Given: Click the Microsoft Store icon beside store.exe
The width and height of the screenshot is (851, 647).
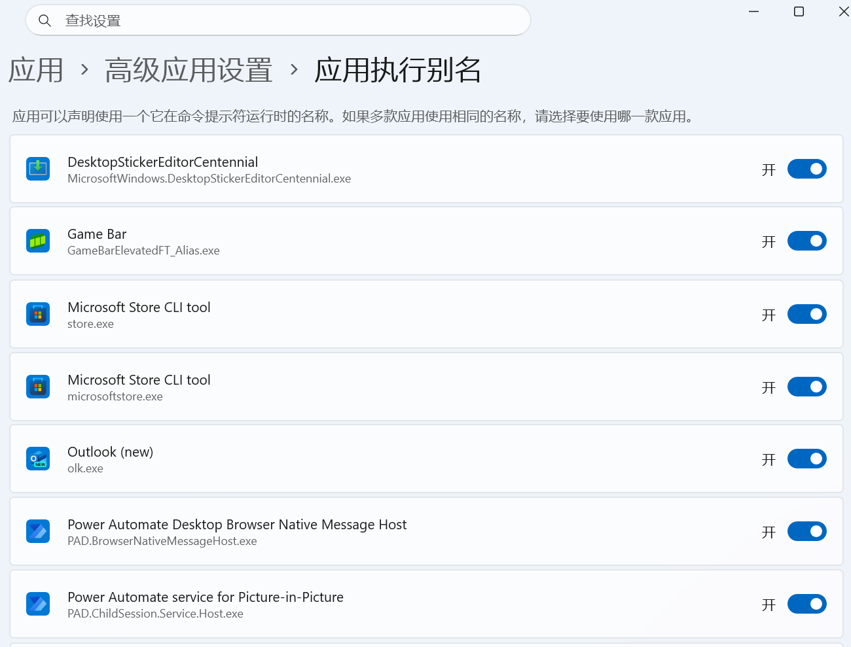Looking at the screenshot, I should point(38,314).
